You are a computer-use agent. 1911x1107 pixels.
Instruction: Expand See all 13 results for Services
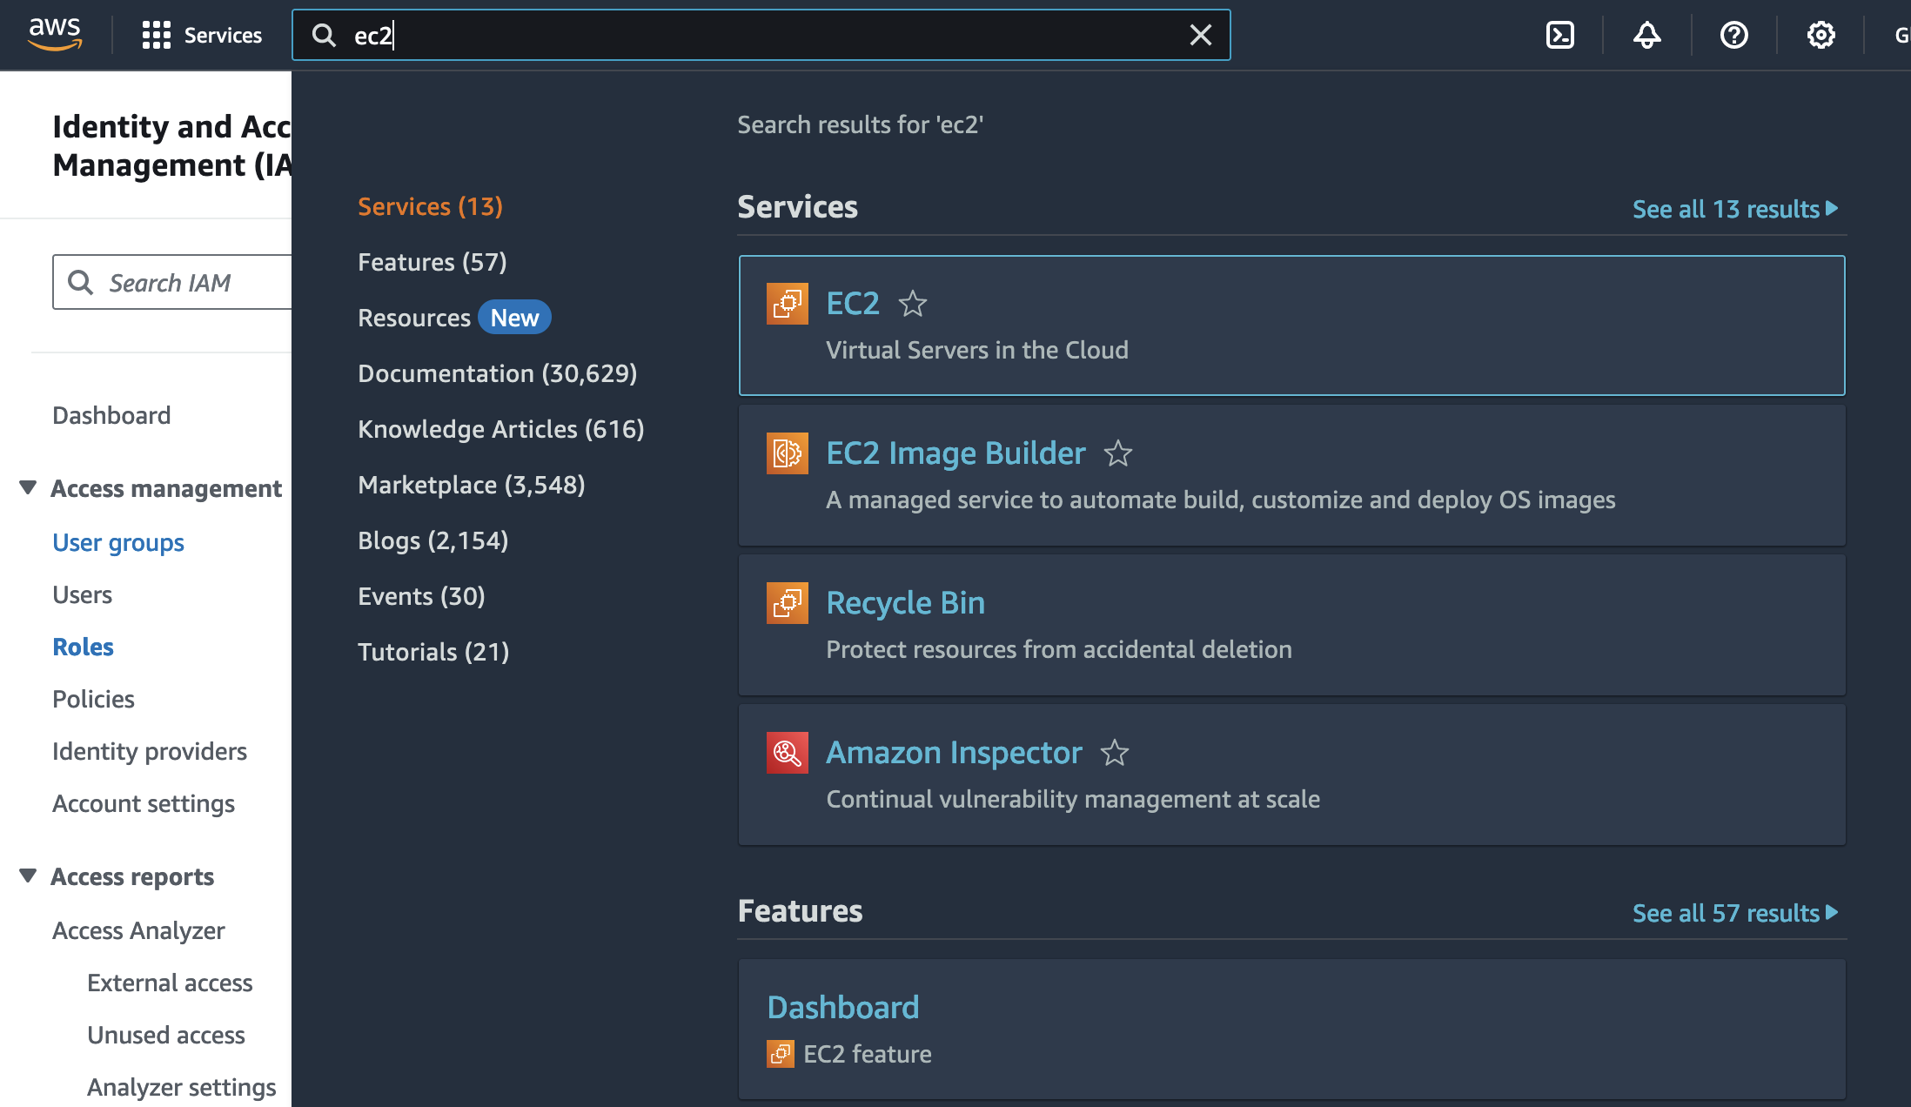[1734, 209]
